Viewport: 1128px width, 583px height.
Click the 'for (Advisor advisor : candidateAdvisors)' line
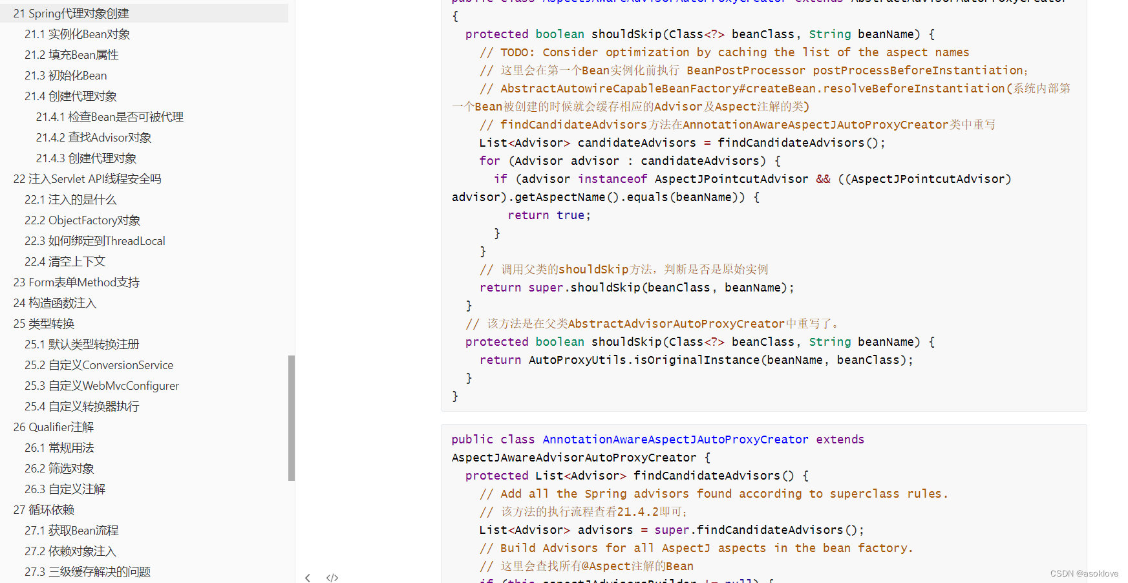click(x=630, y=161)
